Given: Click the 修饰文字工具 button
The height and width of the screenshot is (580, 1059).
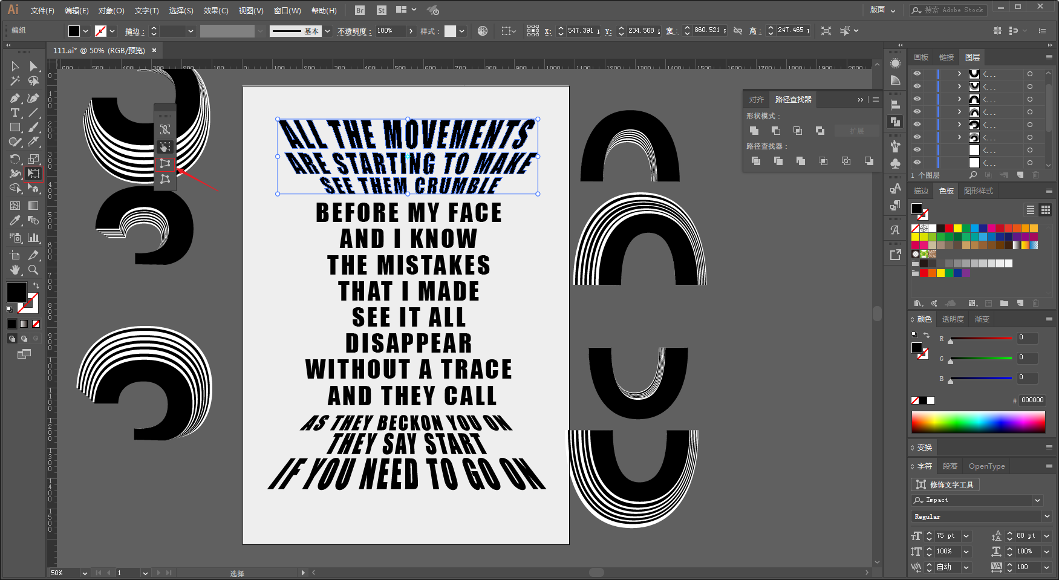Looking at the screenshot, I should point(945,484).
